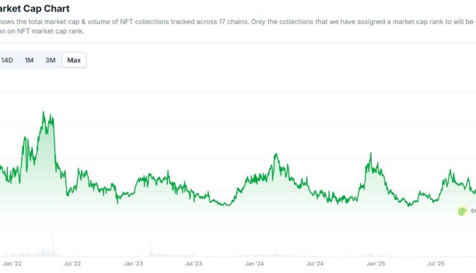
Task: Click the Jul '25 axis label
Action: coord(435,263)
